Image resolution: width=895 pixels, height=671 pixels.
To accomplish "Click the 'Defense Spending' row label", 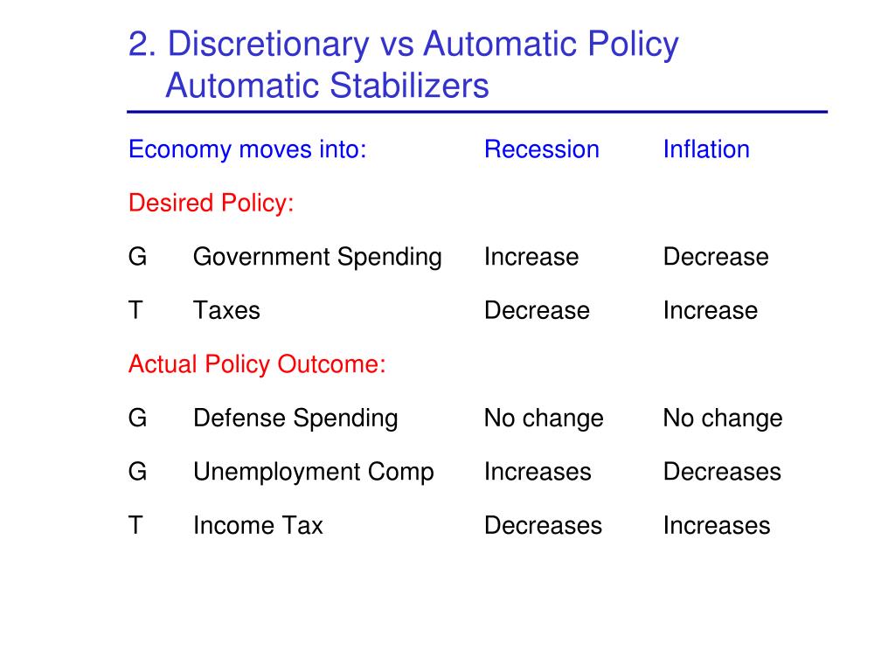I will (x=295, y=419).
